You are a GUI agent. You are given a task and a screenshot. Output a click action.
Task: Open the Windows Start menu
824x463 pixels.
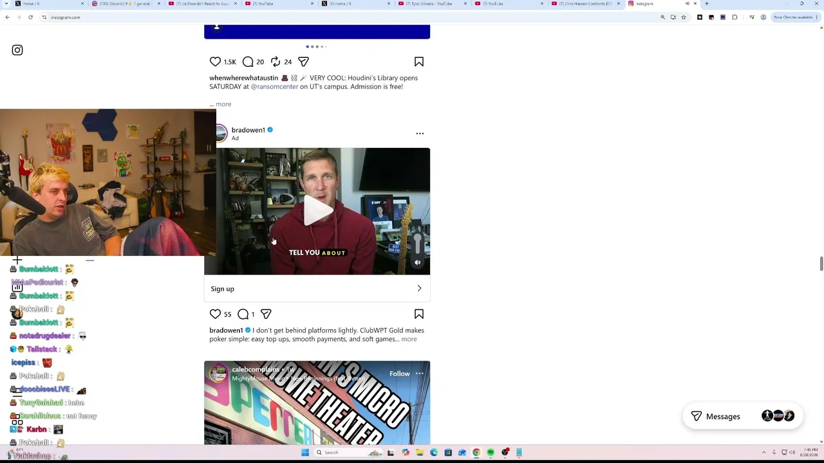pos(305,453)
